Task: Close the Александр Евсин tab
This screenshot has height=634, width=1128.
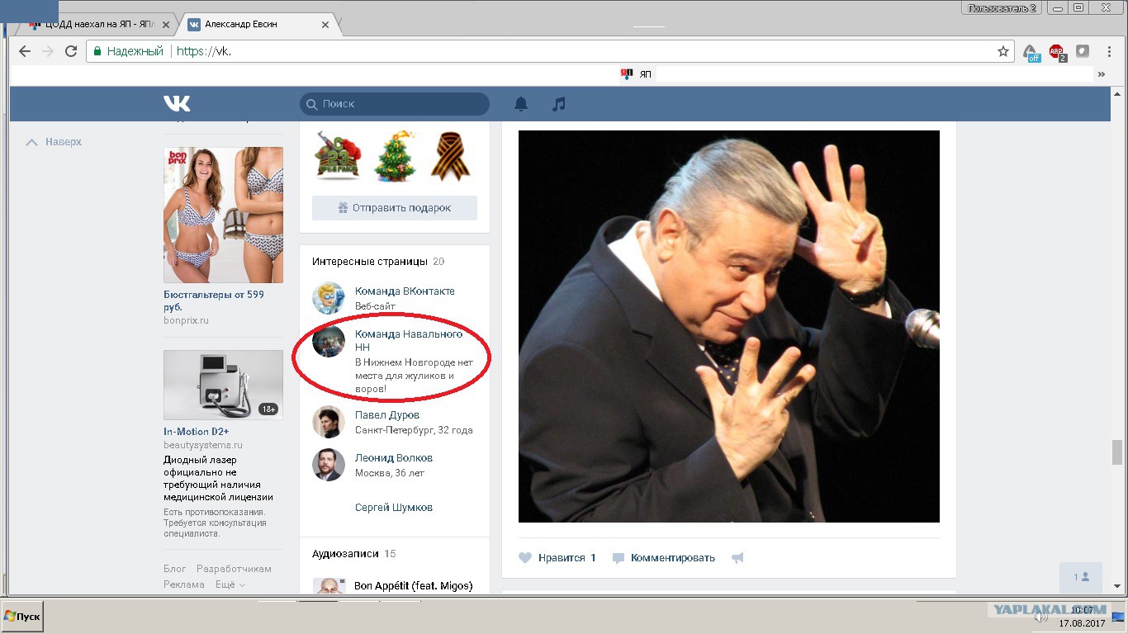Action: pos(325,25)
